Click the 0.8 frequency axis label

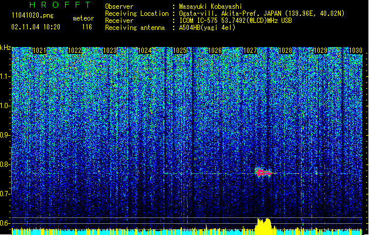tap(5, 164)
